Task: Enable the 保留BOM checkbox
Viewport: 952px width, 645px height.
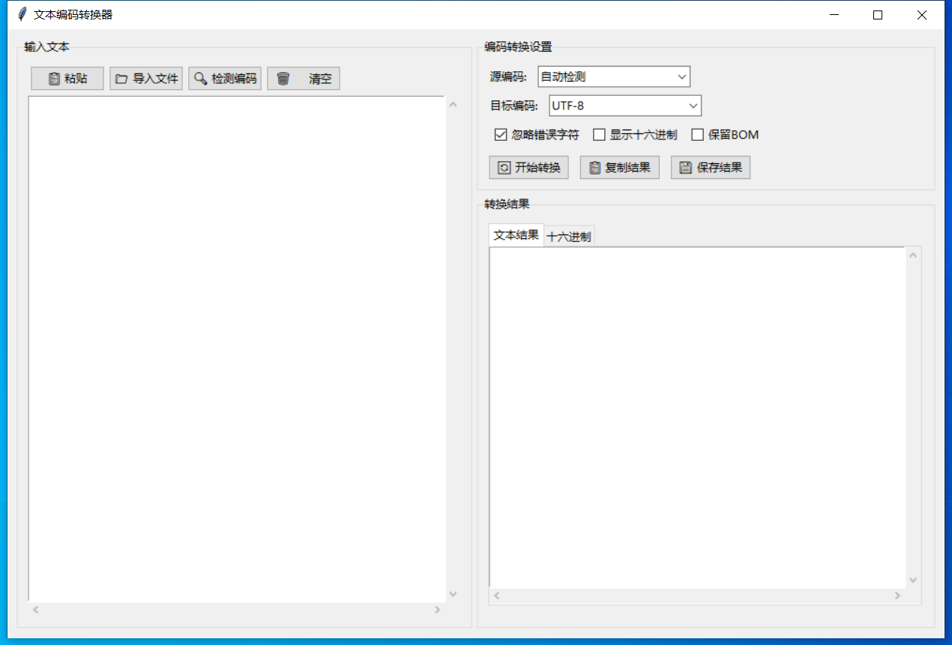Action: coord(697,135)
